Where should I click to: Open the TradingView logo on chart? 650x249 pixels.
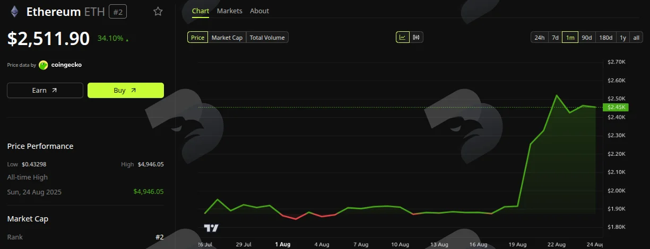tap(211, 228)
